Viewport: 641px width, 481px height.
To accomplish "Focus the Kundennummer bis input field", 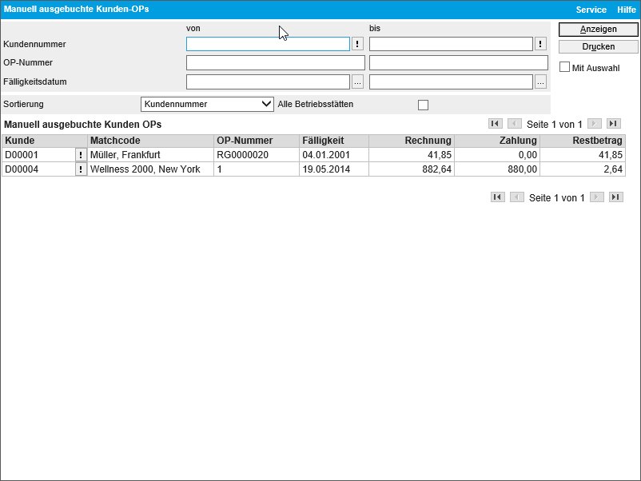I will [452, 44].
